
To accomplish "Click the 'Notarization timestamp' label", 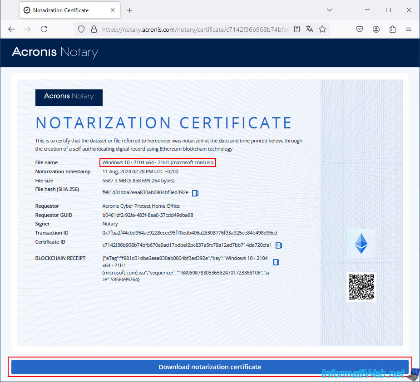I will pos(63,171).
